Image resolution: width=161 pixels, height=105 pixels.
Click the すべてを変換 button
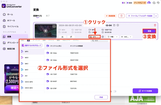145,91
